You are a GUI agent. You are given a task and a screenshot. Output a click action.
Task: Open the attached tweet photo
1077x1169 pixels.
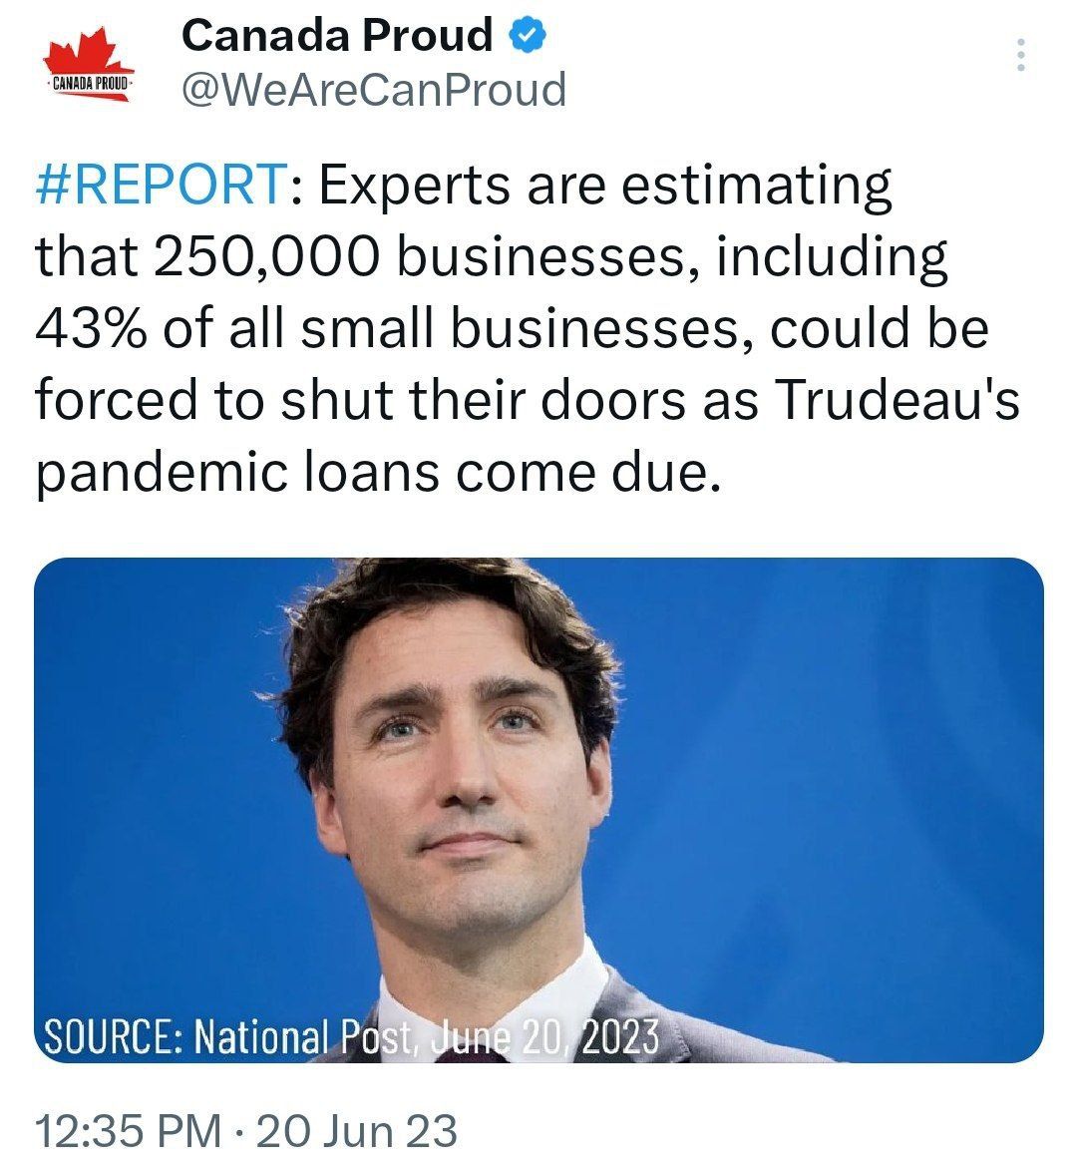coord(538,809)
